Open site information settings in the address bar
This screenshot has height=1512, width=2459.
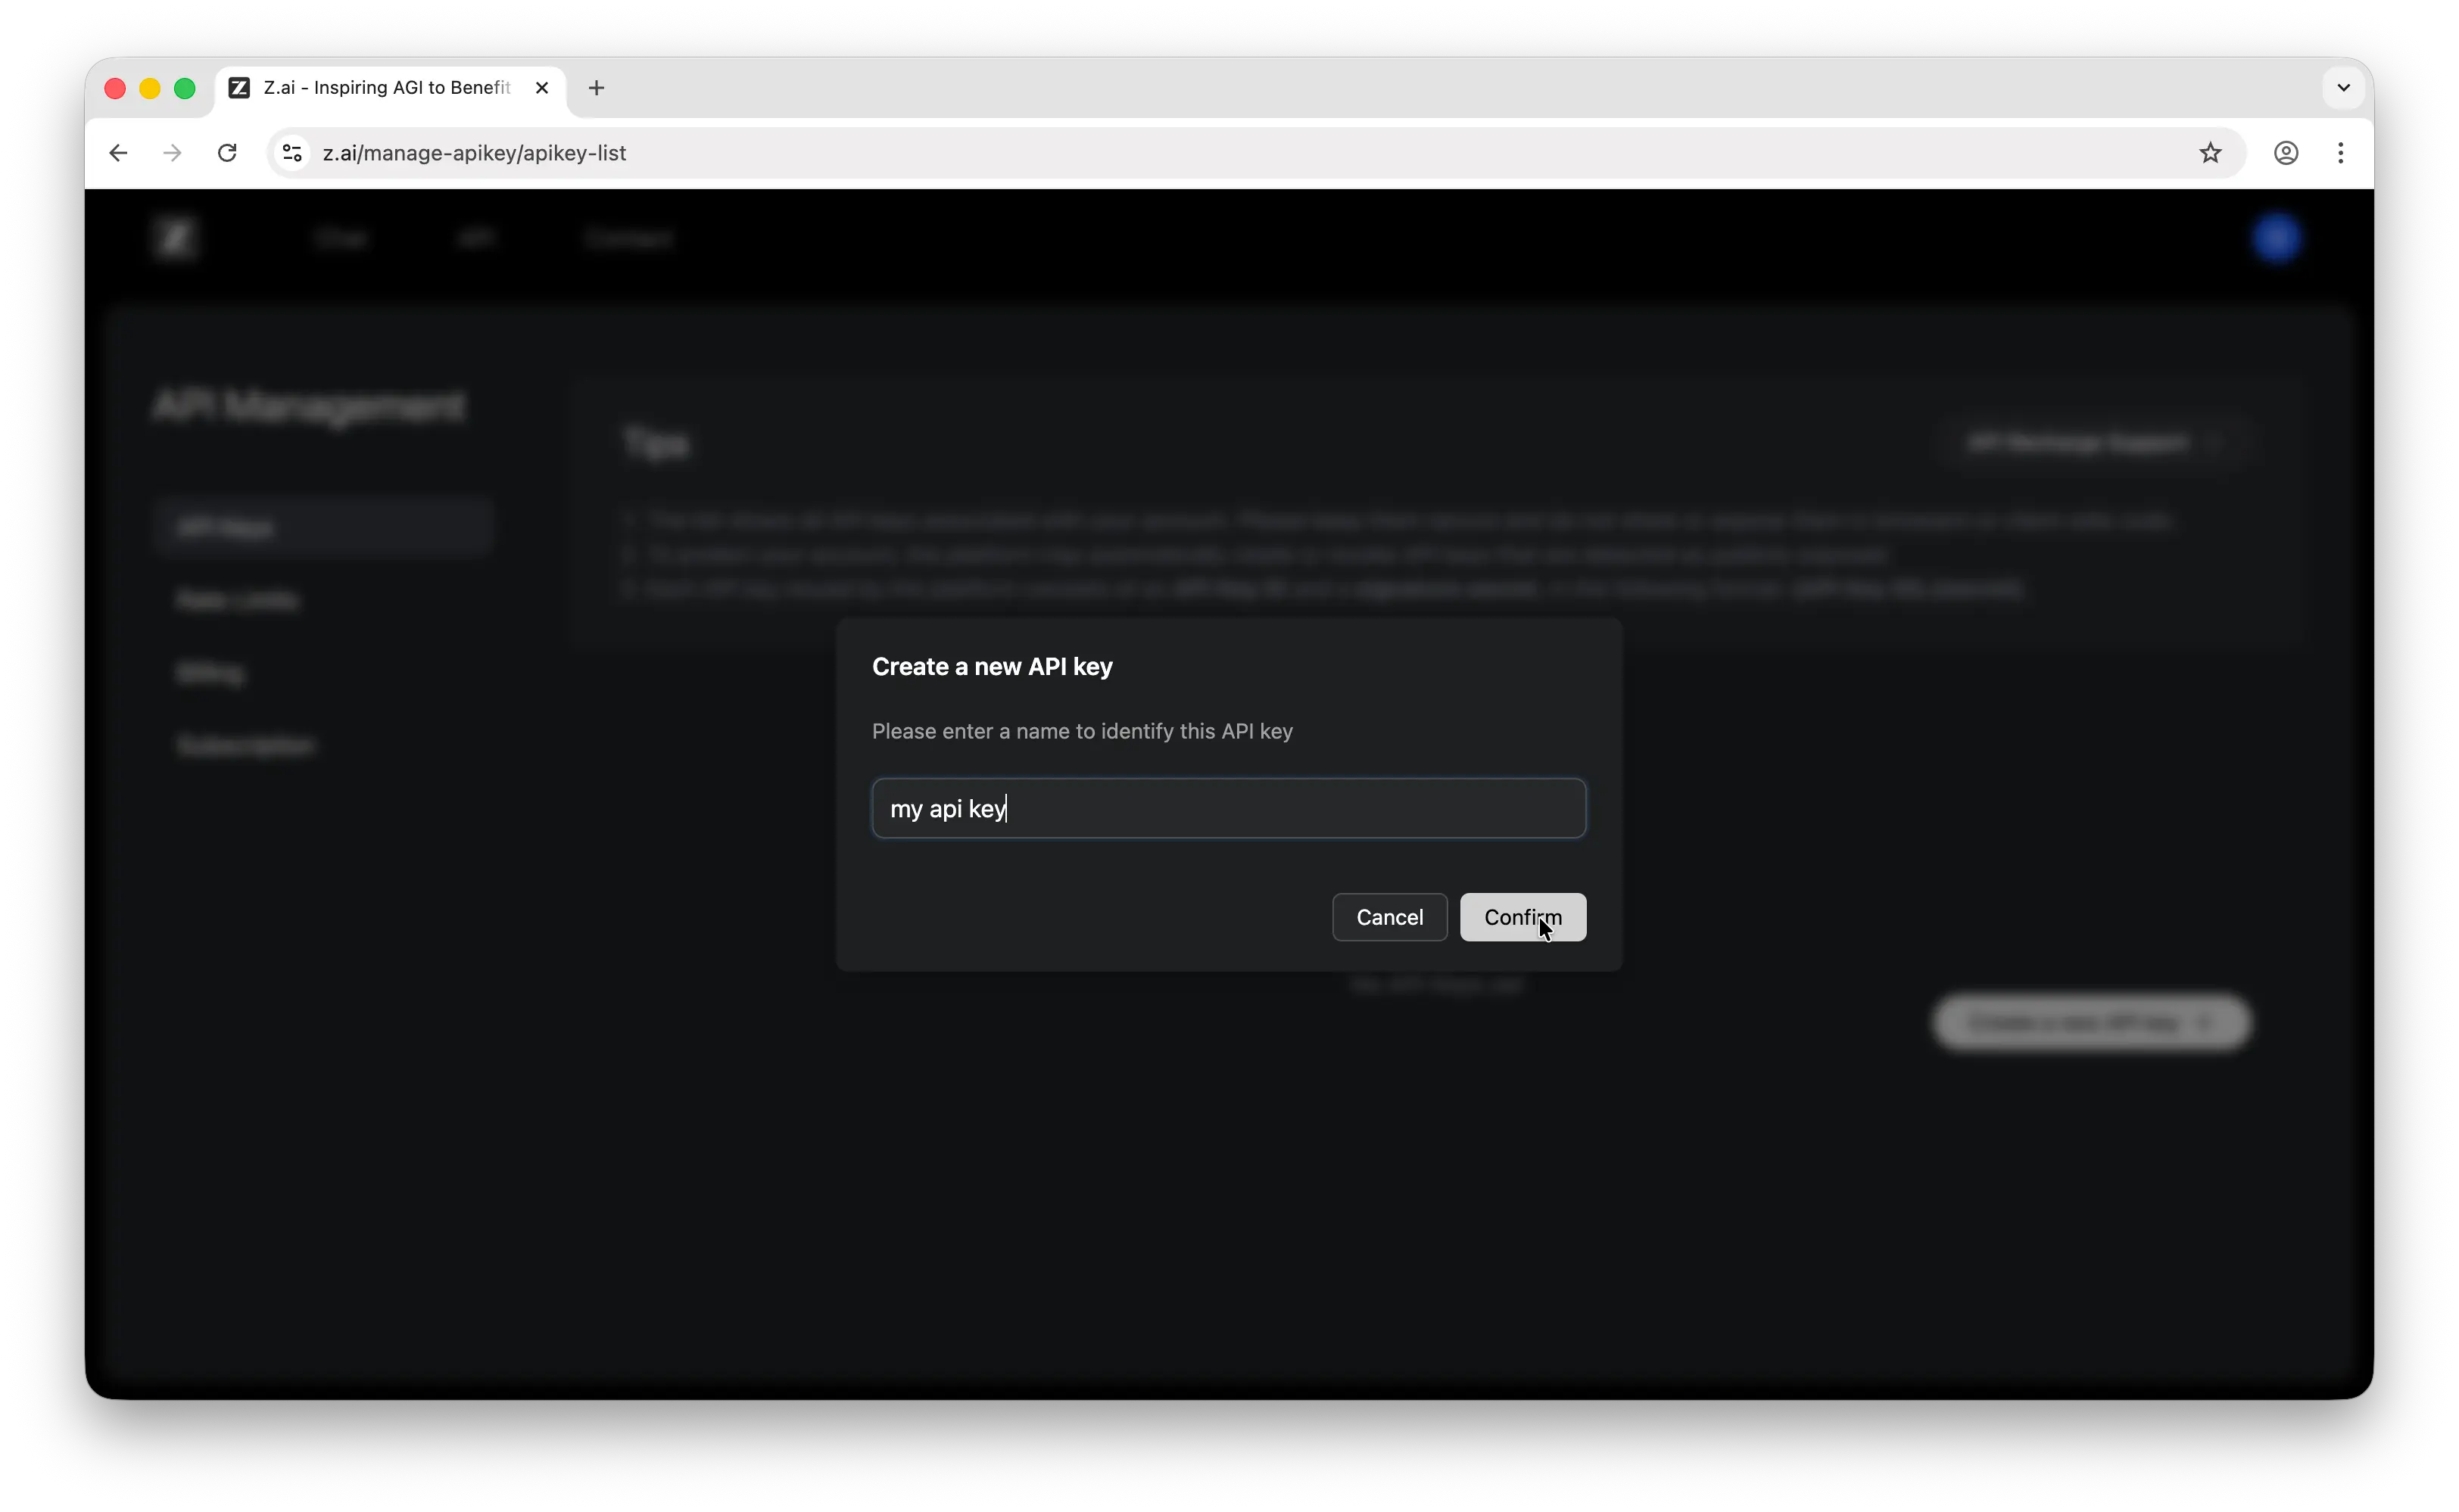pyautogui.click(x=291, y=153)
